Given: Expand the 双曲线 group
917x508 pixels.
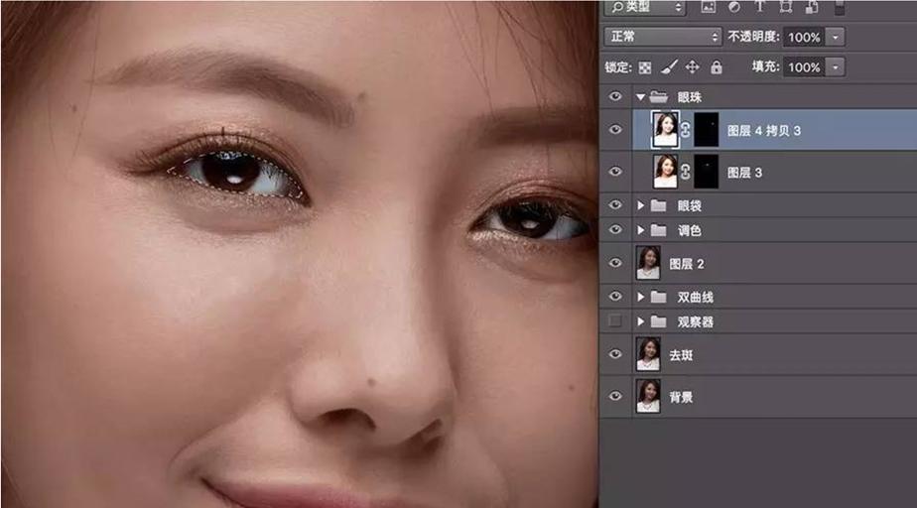Looking at the screenshot, I should pyautogui.click(x=640, y=297).
